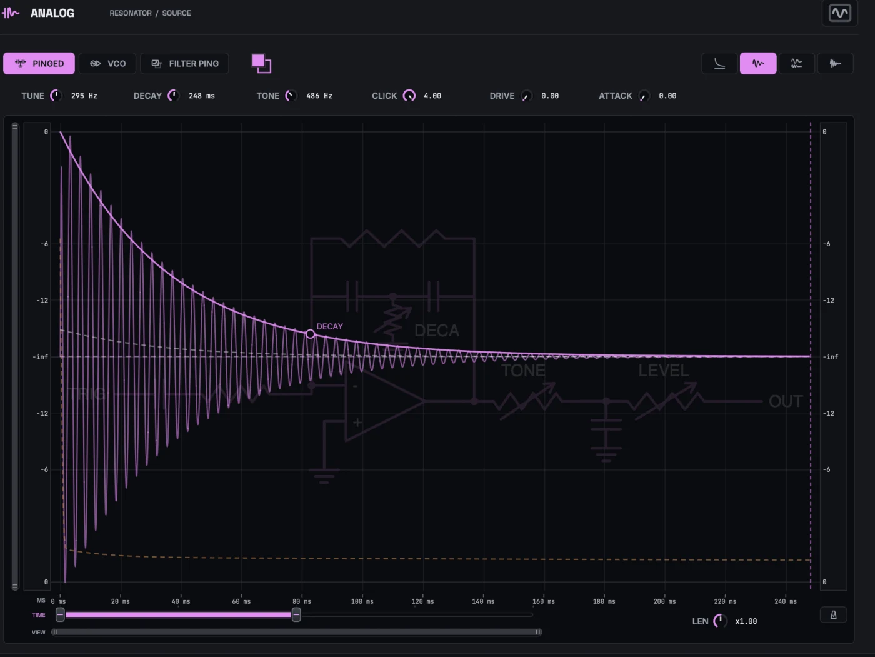Switch to the dual waveform view icon
This screenshot has width=875, height=657.
pyautogui.click(x=797, y=63)
